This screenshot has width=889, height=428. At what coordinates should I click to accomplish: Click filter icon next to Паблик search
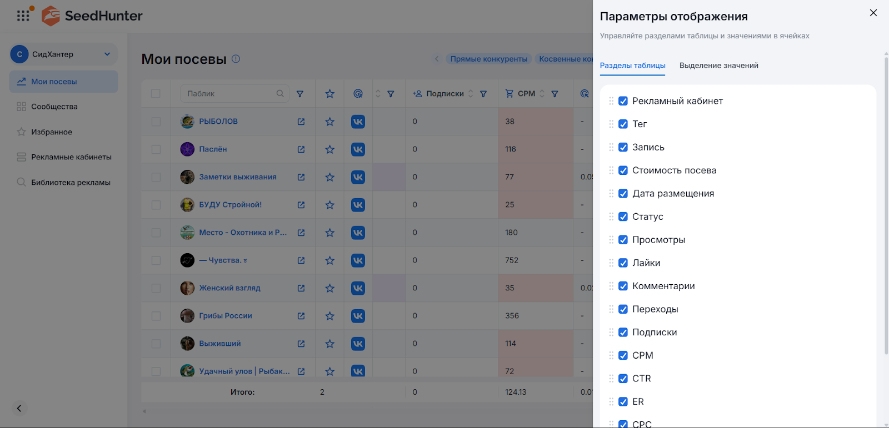coord(300,94)
